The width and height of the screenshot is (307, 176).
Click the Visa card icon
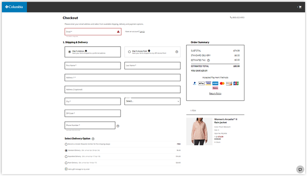pos(208,83)
